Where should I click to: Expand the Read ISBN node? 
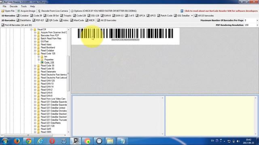[35, 132]
